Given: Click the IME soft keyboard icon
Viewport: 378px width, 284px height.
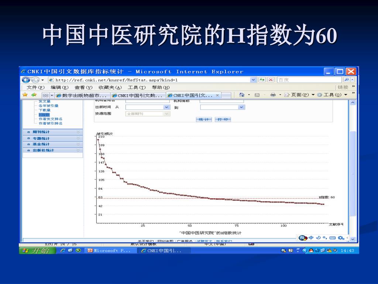Looking at the screenshot, I should [x=332, y=238].
